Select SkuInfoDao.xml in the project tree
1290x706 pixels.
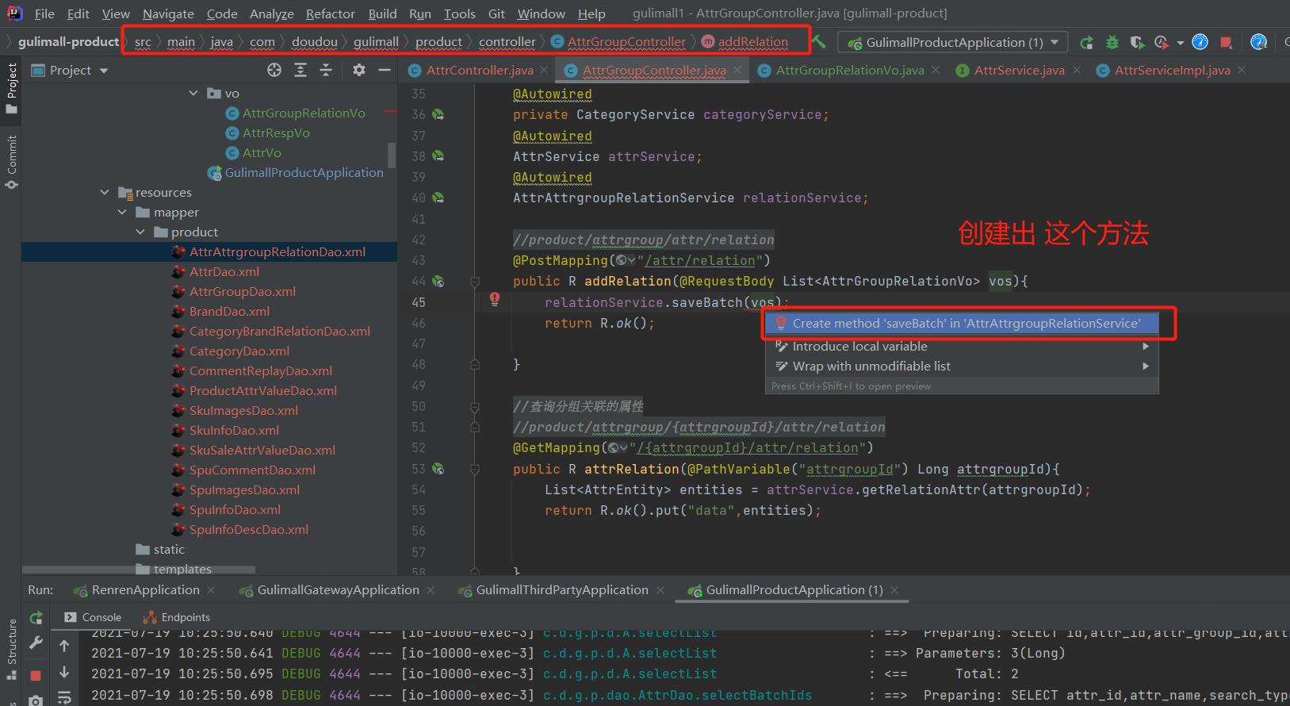click(x=234, y=430)
